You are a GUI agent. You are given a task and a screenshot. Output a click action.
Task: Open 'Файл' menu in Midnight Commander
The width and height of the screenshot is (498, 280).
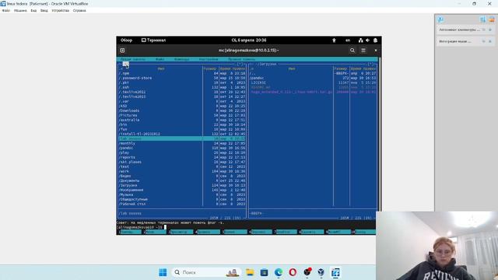[160, 59]
